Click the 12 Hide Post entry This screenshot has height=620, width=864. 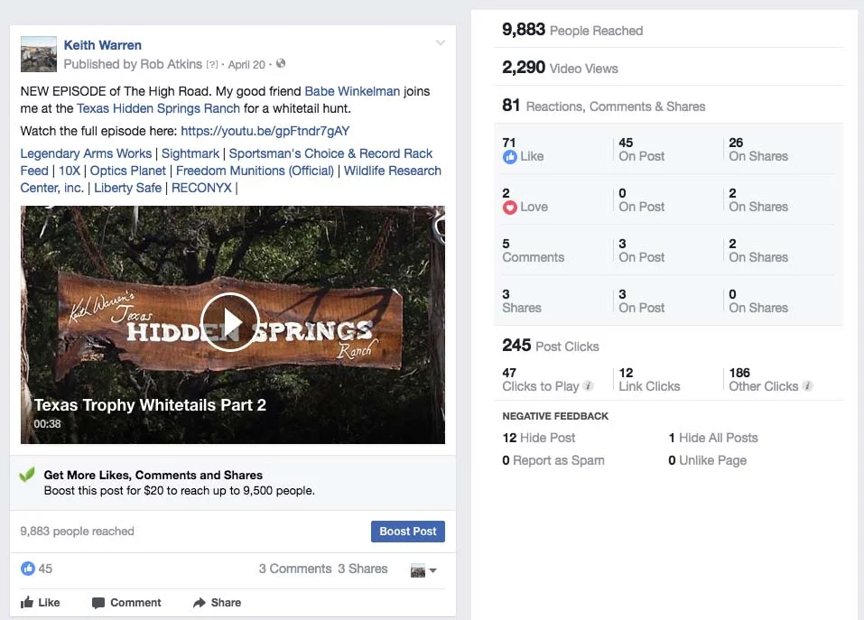click(538, 438)
